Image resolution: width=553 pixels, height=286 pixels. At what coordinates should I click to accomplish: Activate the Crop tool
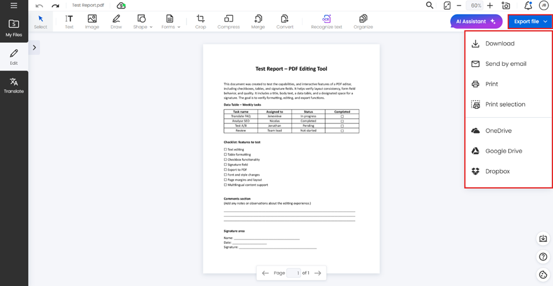pyautogui.click(x=200, y=22)
